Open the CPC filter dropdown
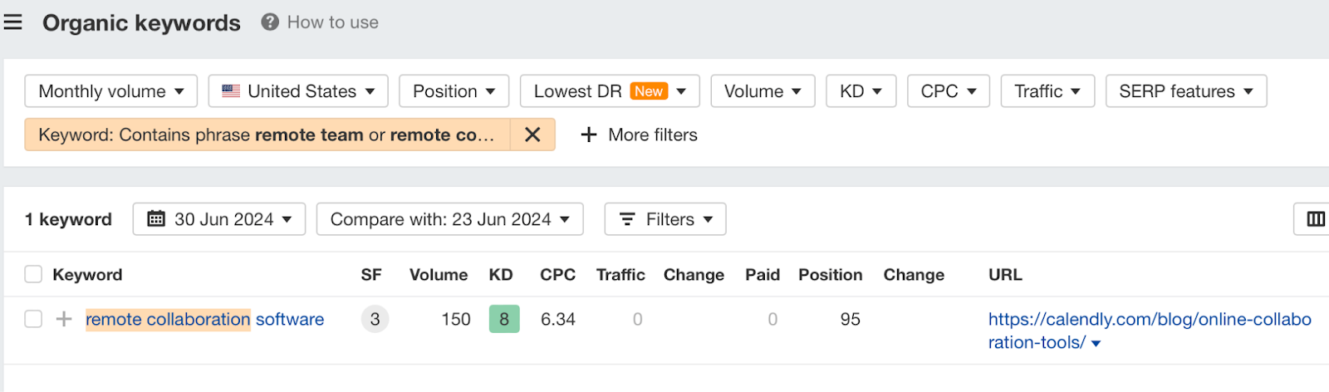 pos(949,91)
